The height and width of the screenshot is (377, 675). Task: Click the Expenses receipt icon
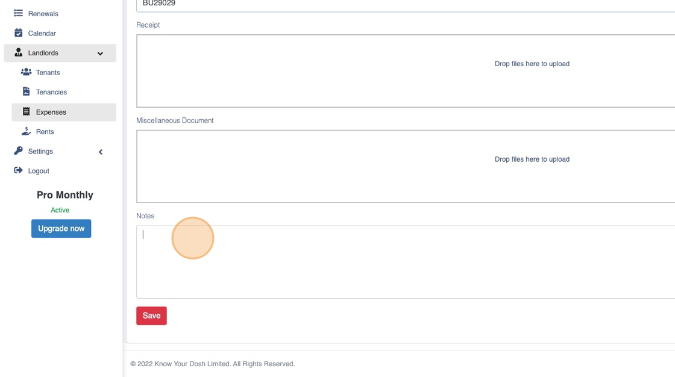coord(26,112)
